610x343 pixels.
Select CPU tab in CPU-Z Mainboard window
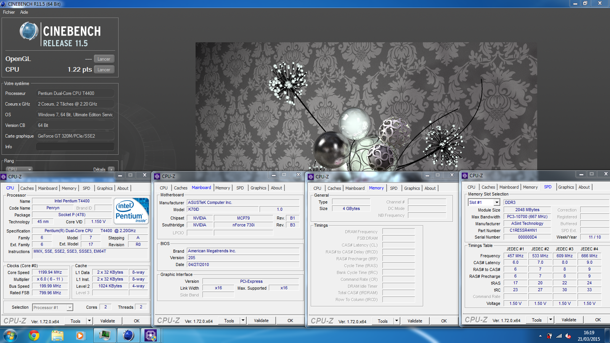[164, 188]
